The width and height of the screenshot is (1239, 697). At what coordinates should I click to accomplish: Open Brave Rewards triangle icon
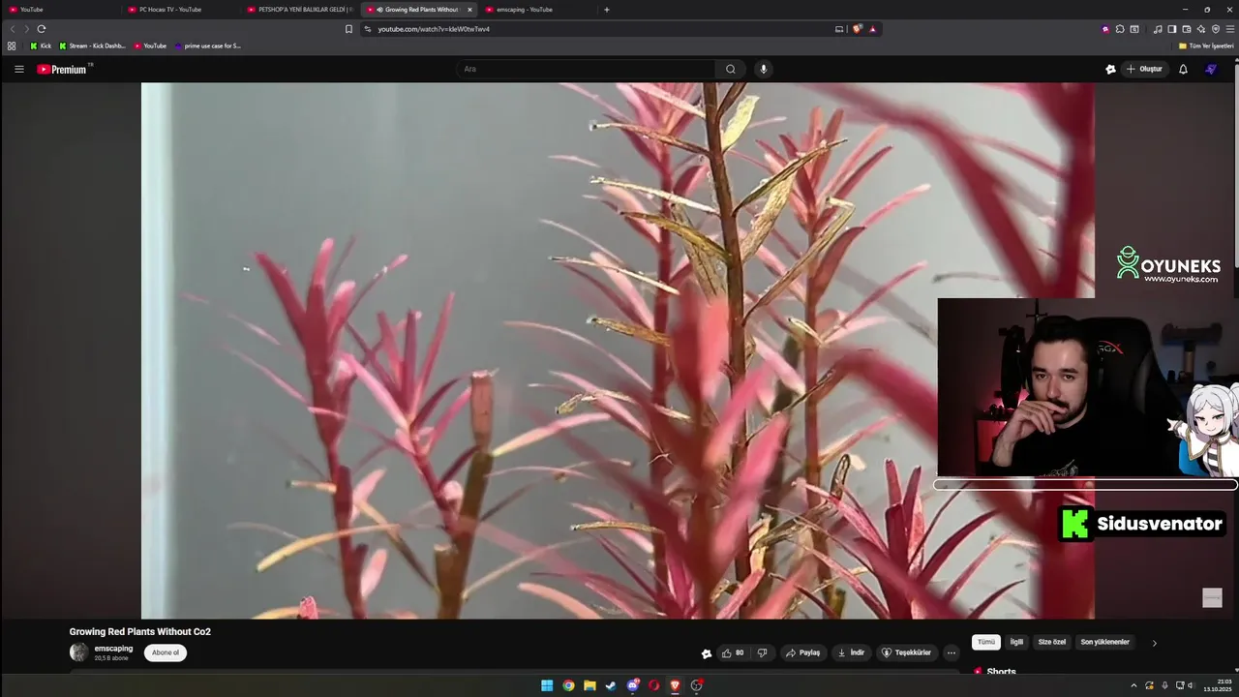[x=872, y=29]
